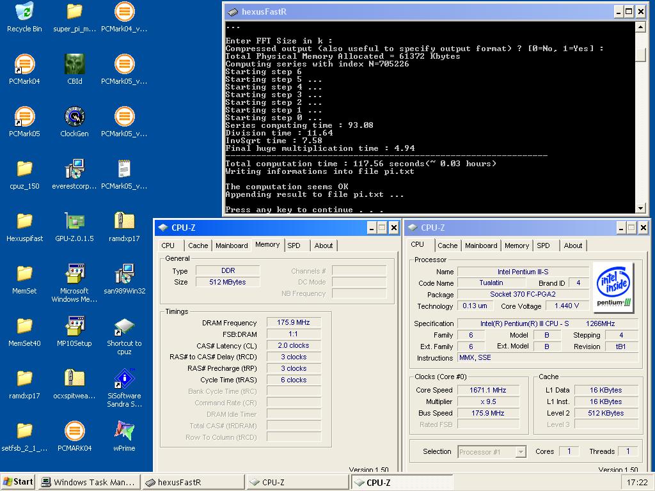Viewport: 655px width, 491px height.
Task: Launch the ClockGen gauge icon
Action: pos(74,117)
